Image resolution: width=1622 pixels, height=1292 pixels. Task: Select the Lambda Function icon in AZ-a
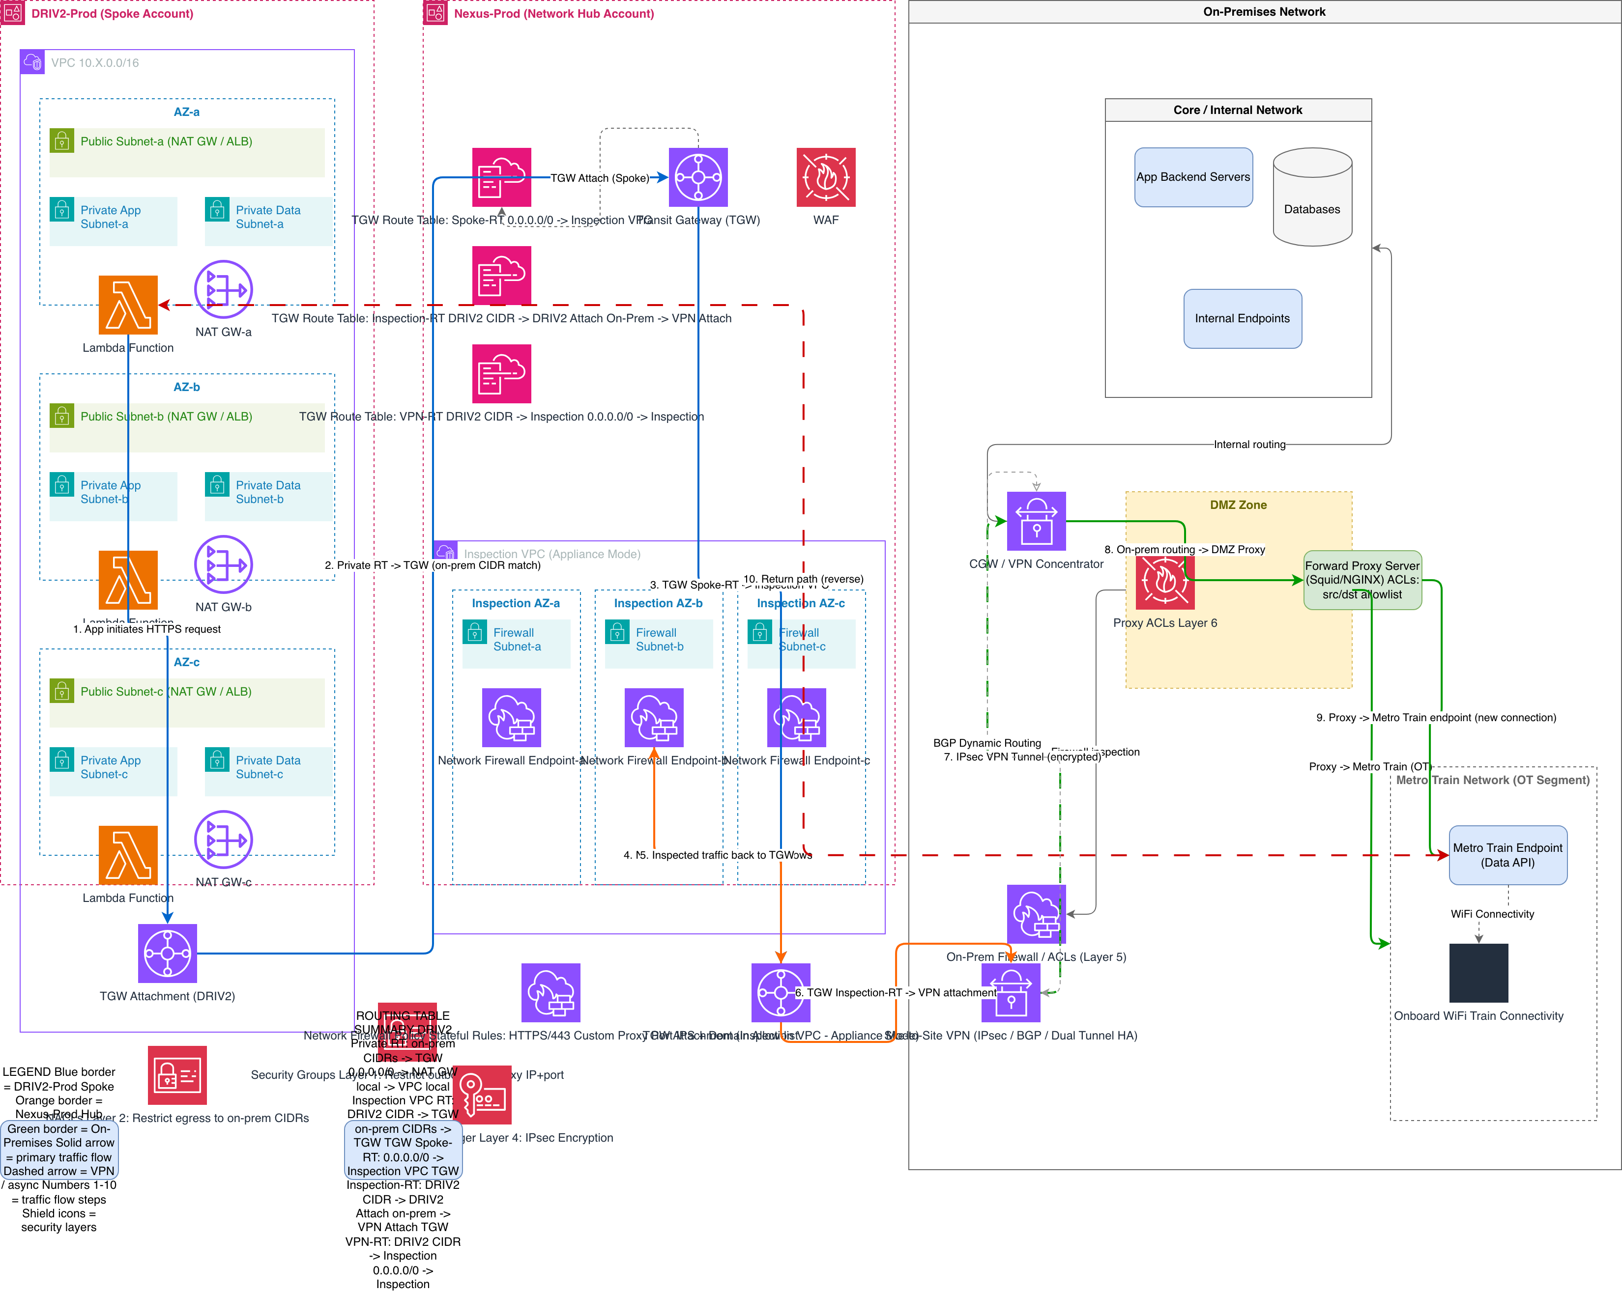pos(128,305)
